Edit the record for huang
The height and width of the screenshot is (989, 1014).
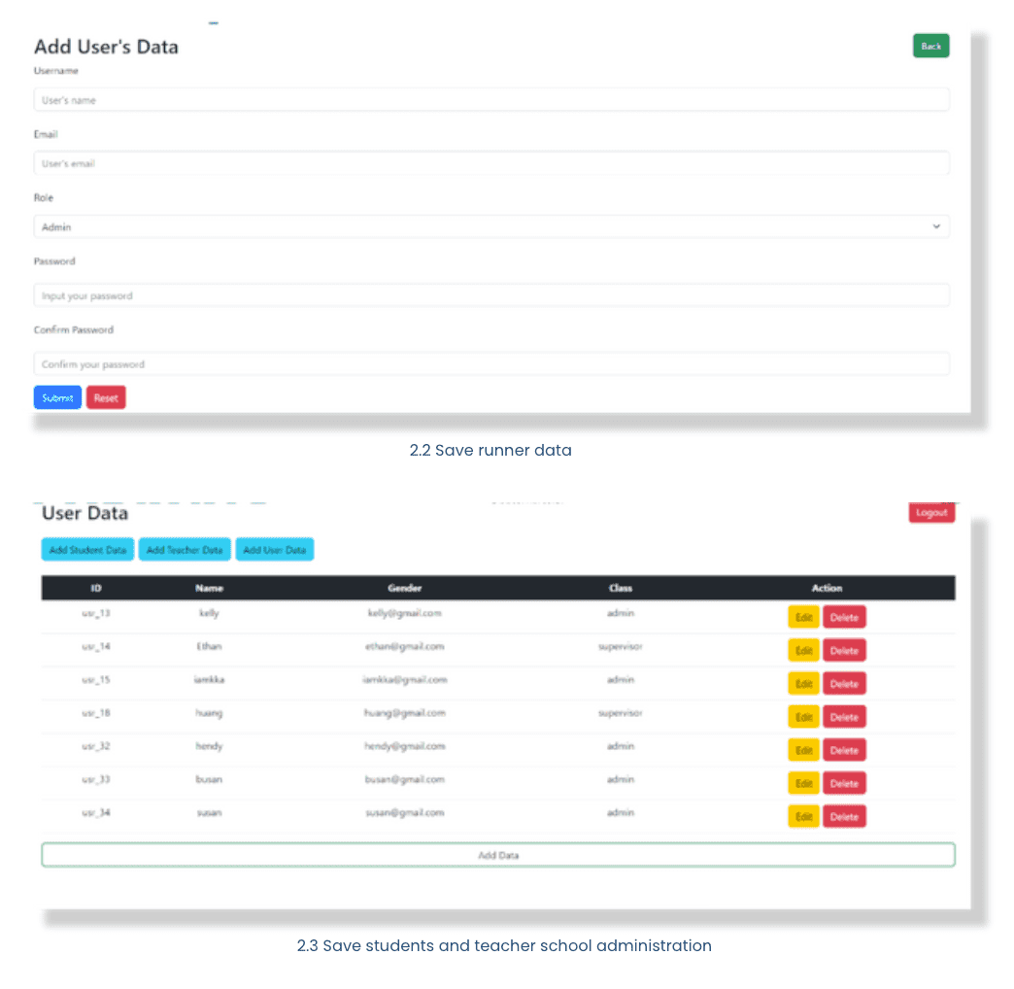point(802,716)
